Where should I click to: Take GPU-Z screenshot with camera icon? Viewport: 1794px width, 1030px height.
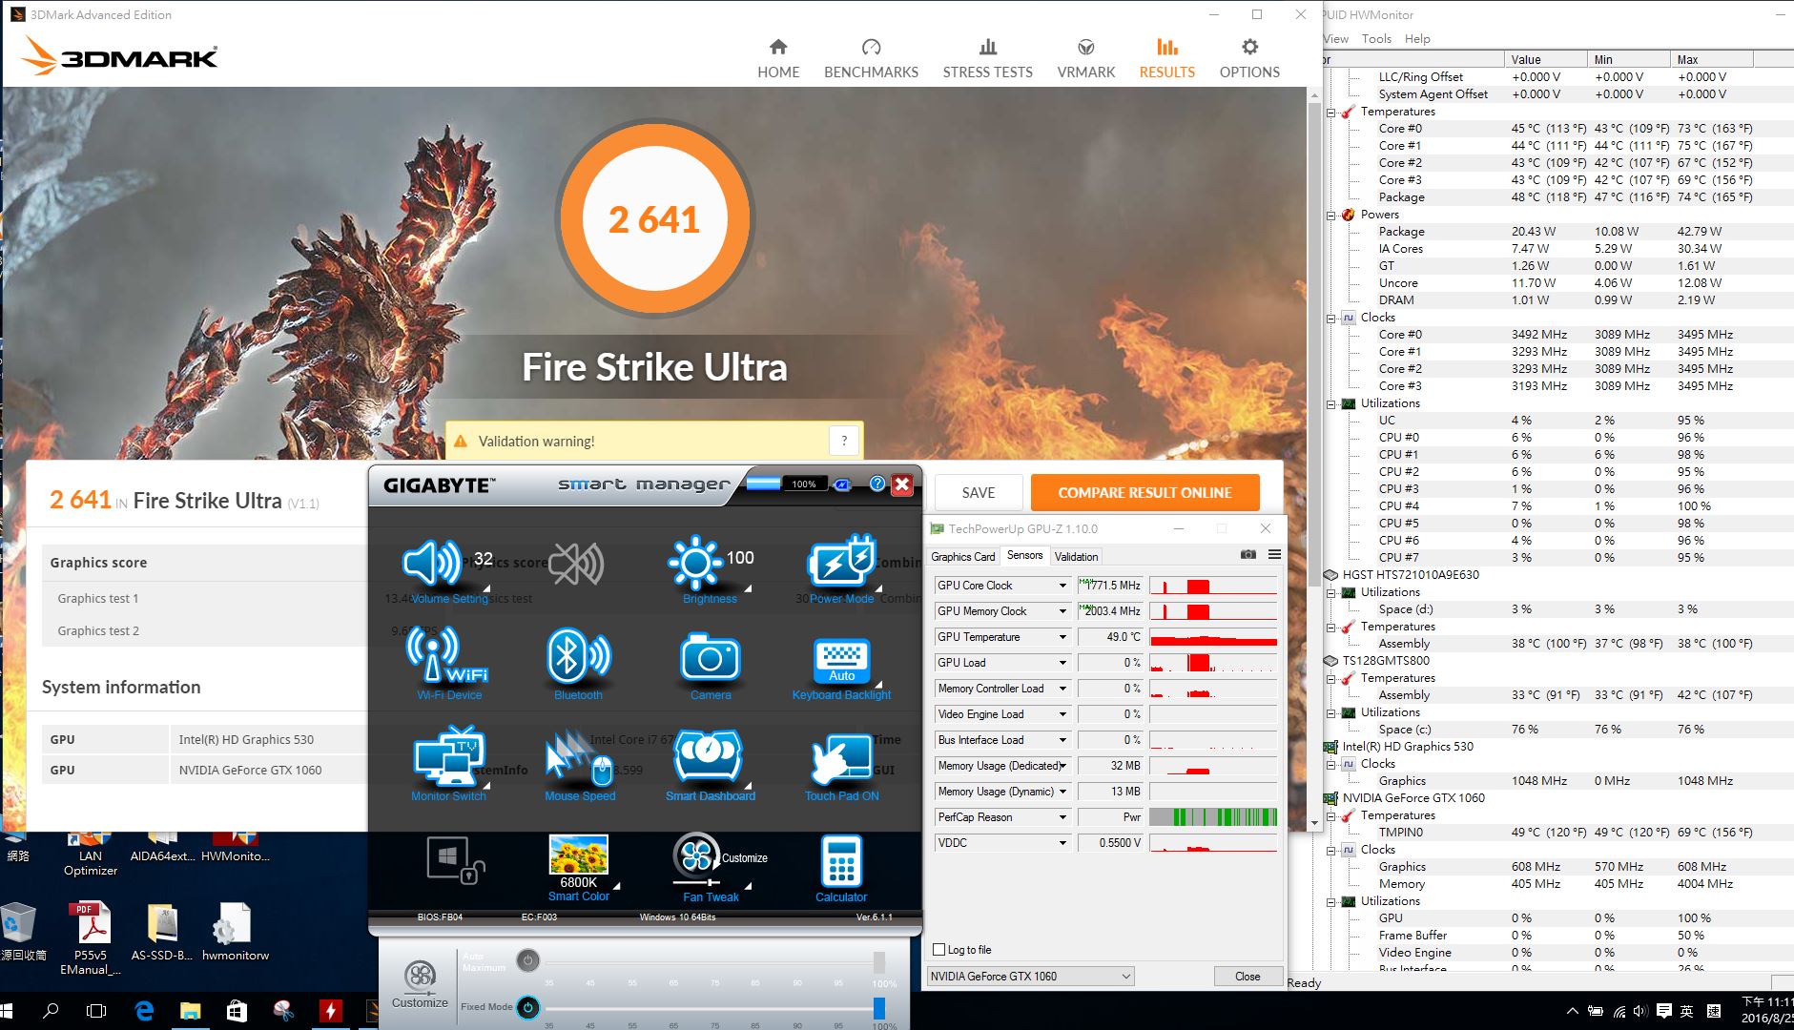pos(1248,554)
